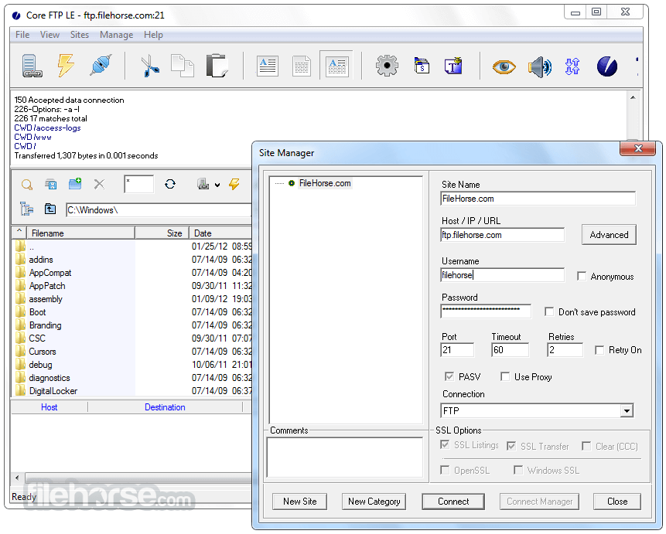The width and height of the screenshot is (666, 534).
Task: Click the reconnect plug icon in toolbar
Action: click(x=101, y=66)
